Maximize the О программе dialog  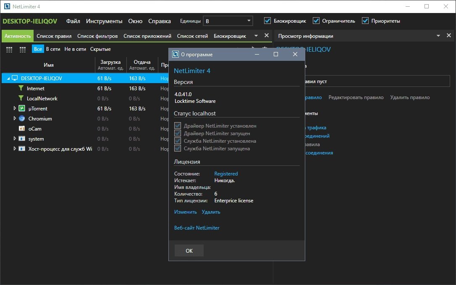coord(276,55)
